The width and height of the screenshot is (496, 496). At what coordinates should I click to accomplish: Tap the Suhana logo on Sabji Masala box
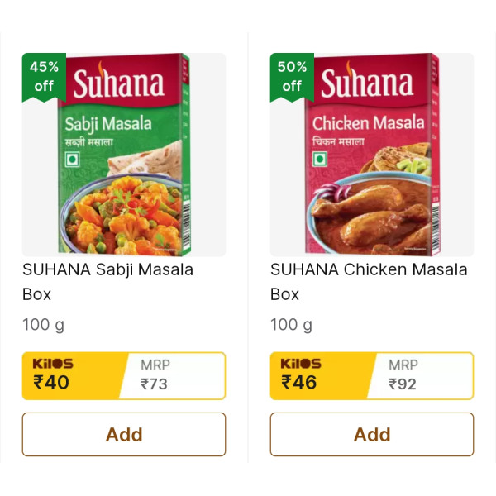point(118,81)
